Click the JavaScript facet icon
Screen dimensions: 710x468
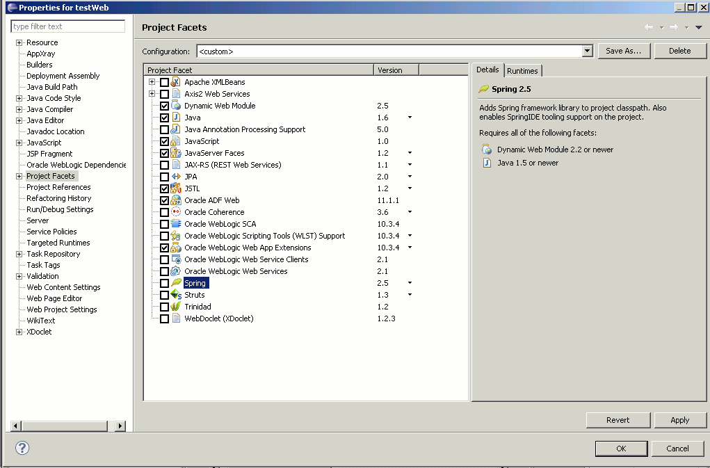coord(176,141)
